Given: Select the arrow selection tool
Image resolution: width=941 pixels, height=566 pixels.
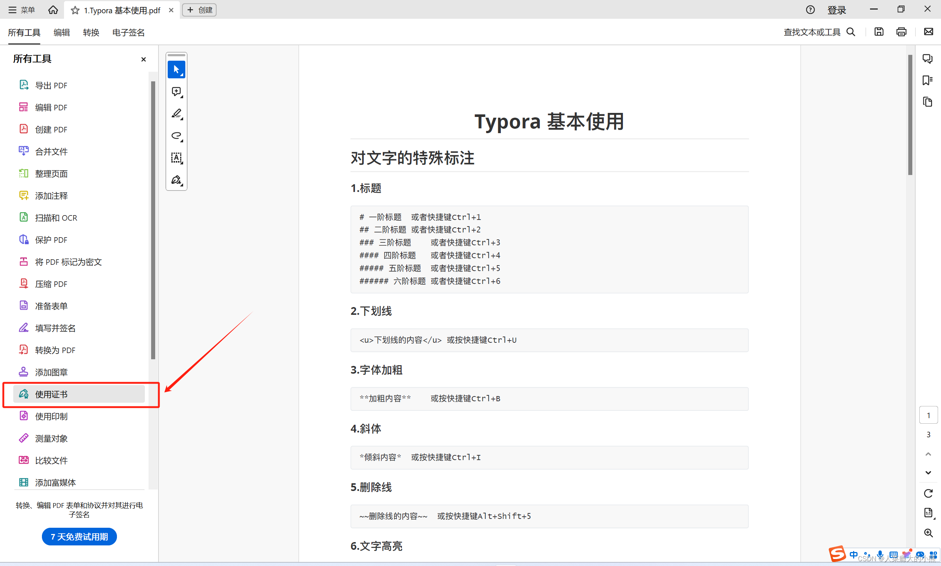Looking at the screenshot, I should [x=176, y=70].
